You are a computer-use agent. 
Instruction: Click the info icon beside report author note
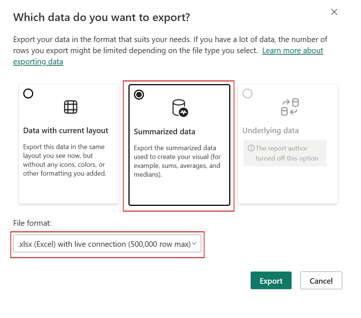point(251,148)
